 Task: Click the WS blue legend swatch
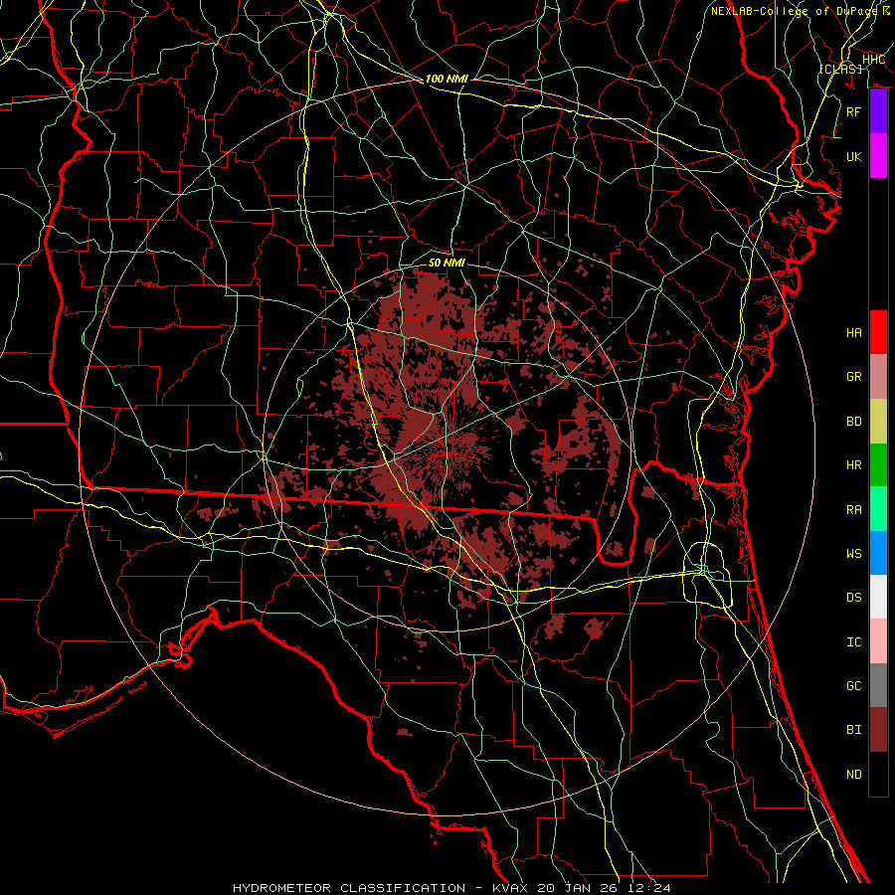[878, 553]
